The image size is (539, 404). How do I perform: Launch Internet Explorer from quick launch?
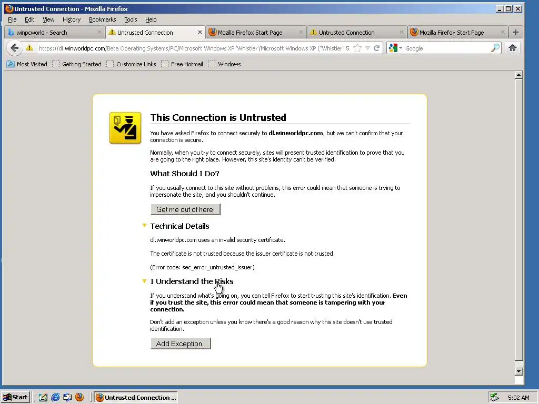click(x=55, y=398)
